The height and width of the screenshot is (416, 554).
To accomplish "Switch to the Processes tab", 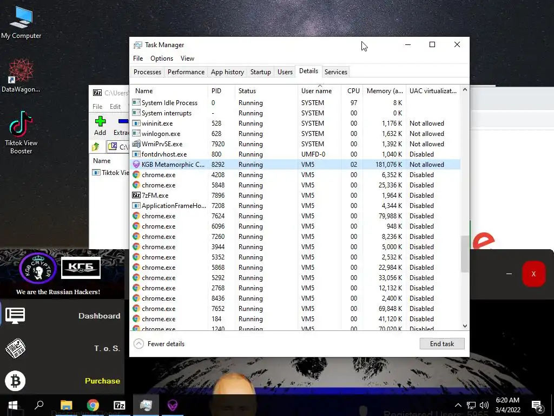I will pyautogui.click(x=147, y=72).
